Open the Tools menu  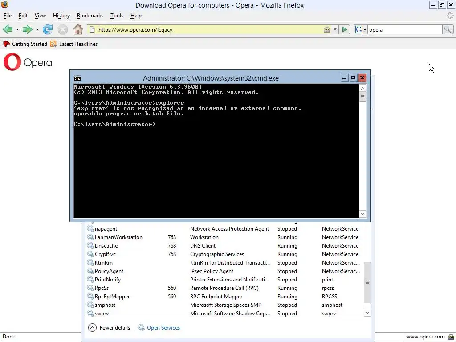click(x=117, y=16)
